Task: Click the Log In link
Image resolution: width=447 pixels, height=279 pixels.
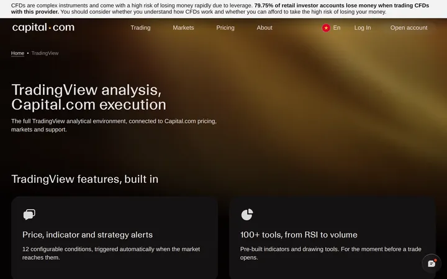Action: point(363,28)
